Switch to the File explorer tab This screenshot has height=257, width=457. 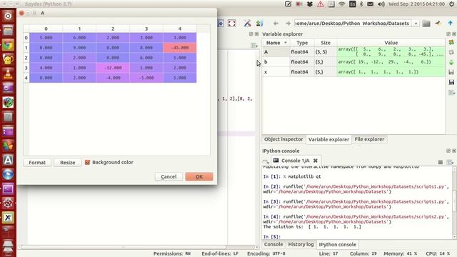pyautogui.click(x=369, y=139)
